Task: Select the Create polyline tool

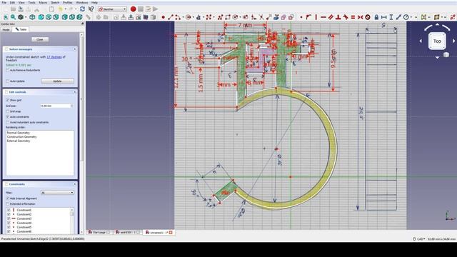Action: coord(221,17)
